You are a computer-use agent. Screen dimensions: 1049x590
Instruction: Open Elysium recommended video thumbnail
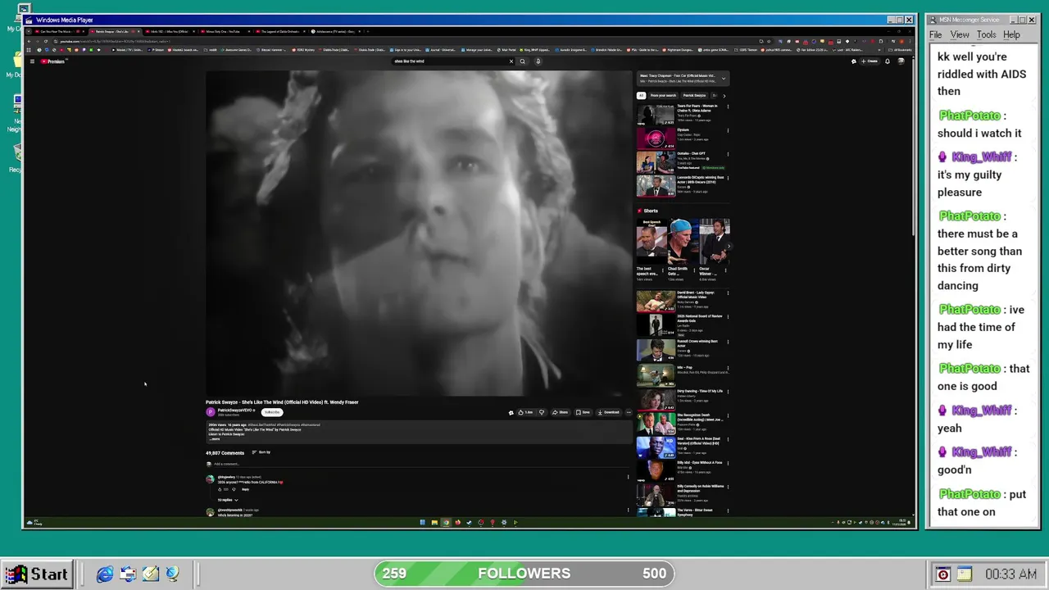point(656,138)
